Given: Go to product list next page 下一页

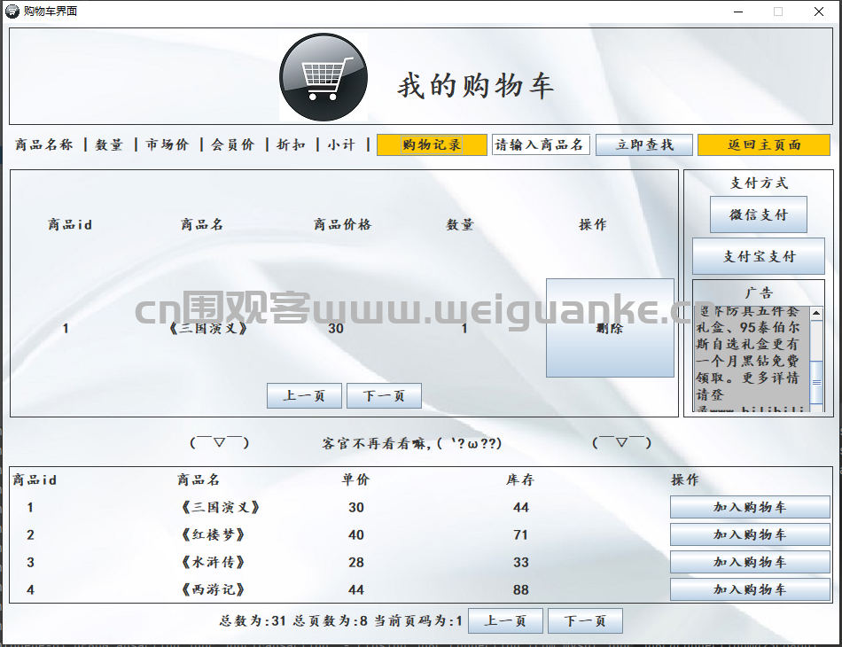Looking at the screenshot, I should pyautogui.click(x=585, y=621).
